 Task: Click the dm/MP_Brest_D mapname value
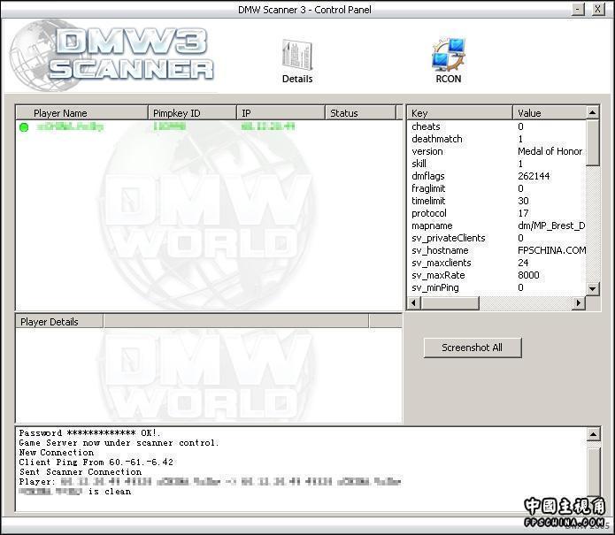click(551, 225)
